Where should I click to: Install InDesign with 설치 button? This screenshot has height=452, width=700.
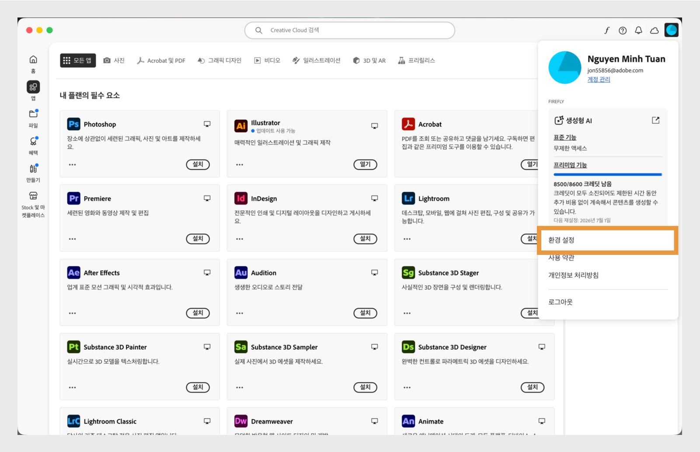point(366,239)
